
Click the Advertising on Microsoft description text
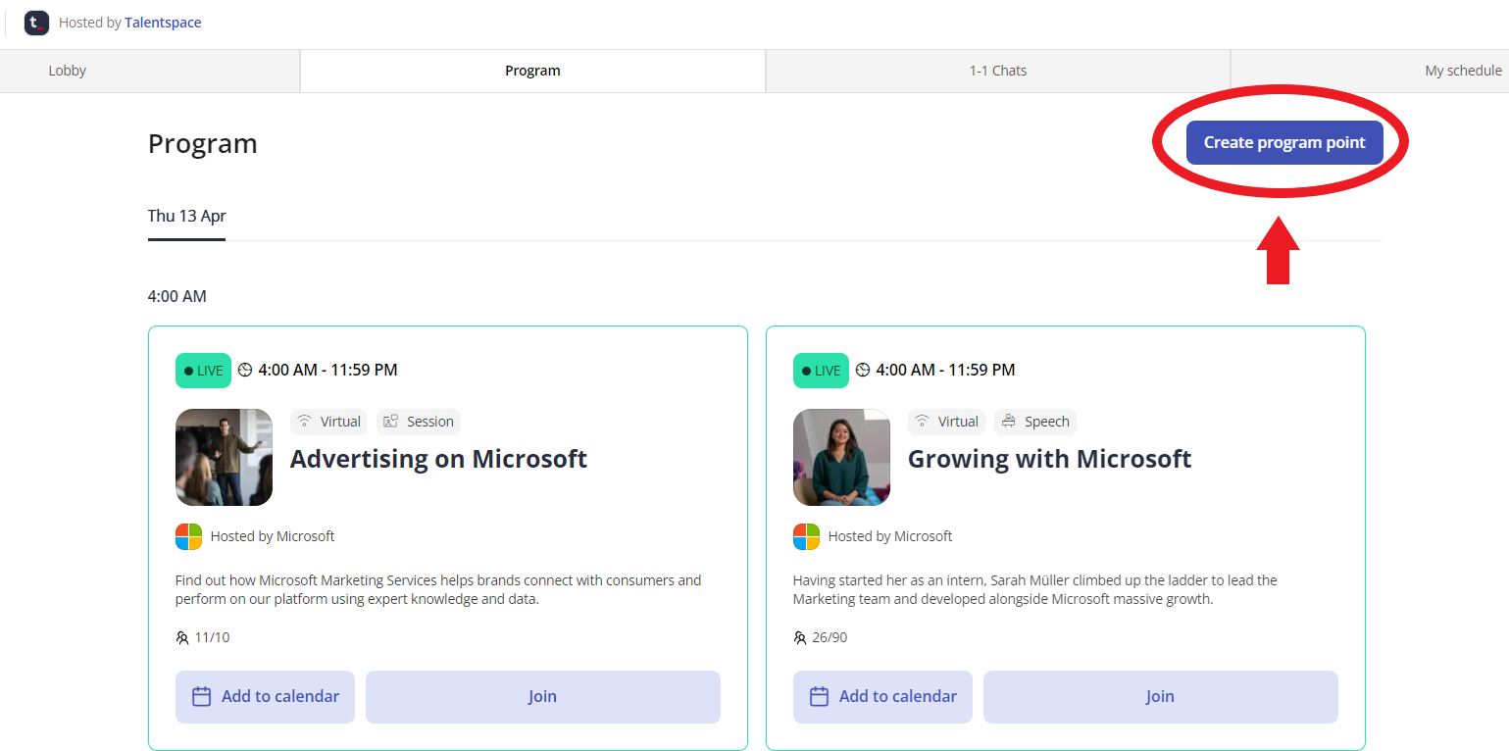(x=438, y=589)
